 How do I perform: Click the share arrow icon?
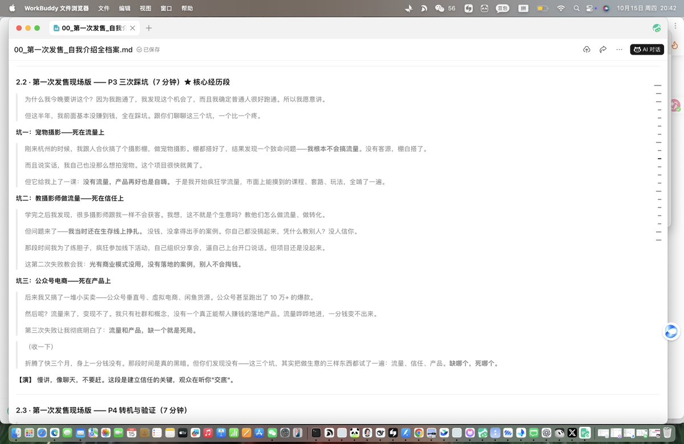[603, 50]
